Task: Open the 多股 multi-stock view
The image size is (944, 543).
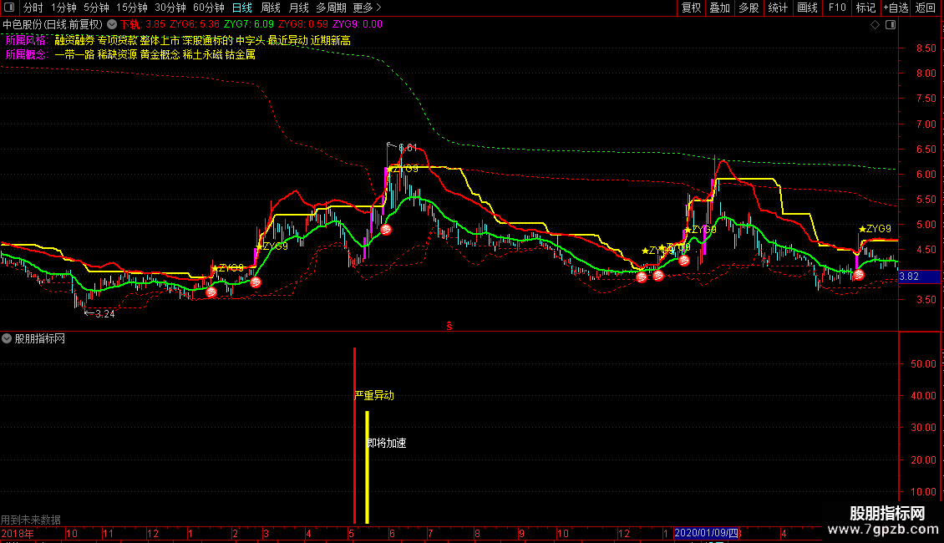Action: tap(749, 8)
